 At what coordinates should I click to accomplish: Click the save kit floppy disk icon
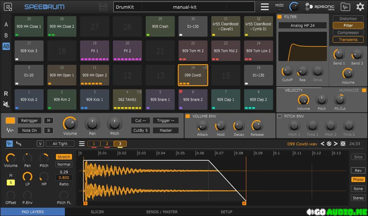tap(103, 7)
